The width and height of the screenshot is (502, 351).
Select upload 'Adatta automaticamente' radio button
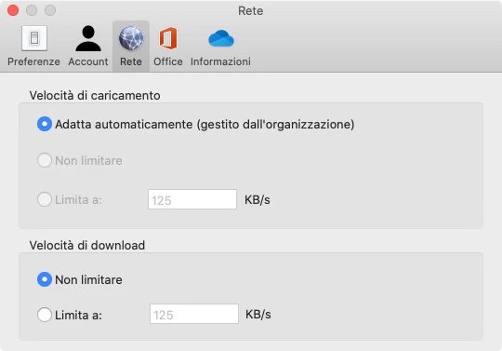[45, 124]
